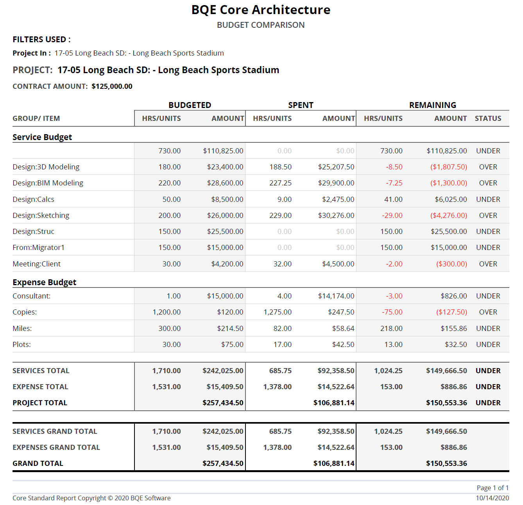Click the PROJECT TOTAL row label
The height and width of the screenshot is (505, 523).
coord(40,403)
